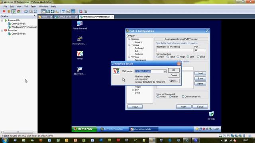Select Always close window on exit
This screenshot has height=143, width=255.
(158, 97)
